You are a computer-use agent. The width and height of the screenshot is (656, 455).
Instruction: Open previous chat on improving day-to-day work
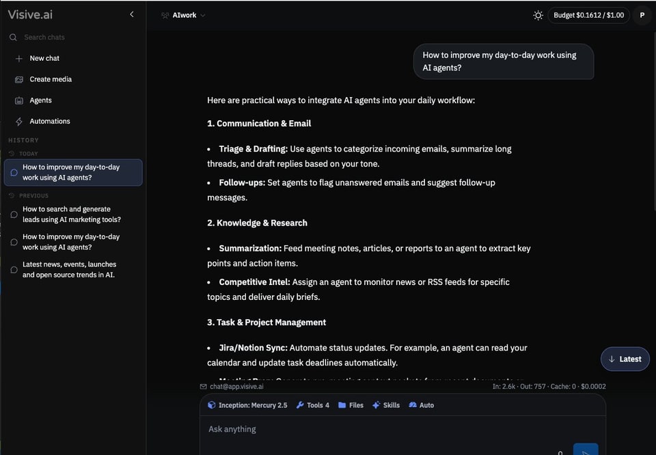click(73, 242)
